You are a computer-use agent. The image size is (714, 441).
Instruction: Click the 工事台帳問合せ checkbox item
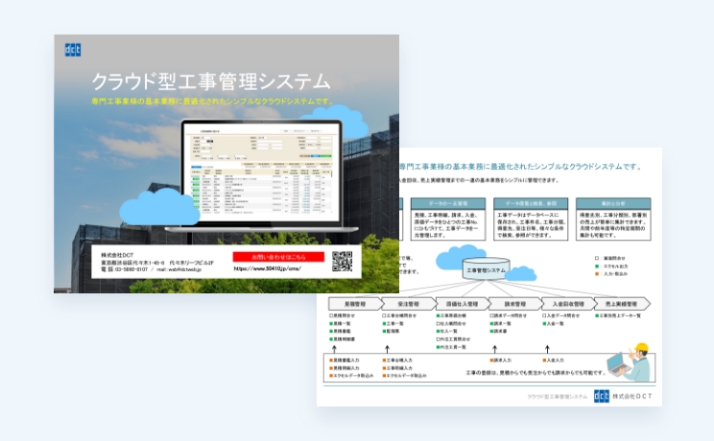401,314
